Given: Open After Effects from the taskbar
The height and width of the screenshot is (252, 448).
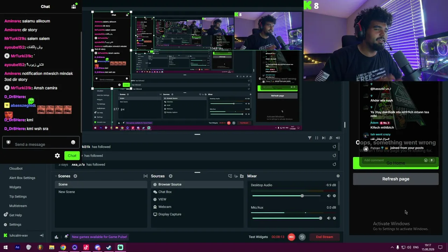Looking at the screenshot, I should pyautogui.click(x=17, y=247).
